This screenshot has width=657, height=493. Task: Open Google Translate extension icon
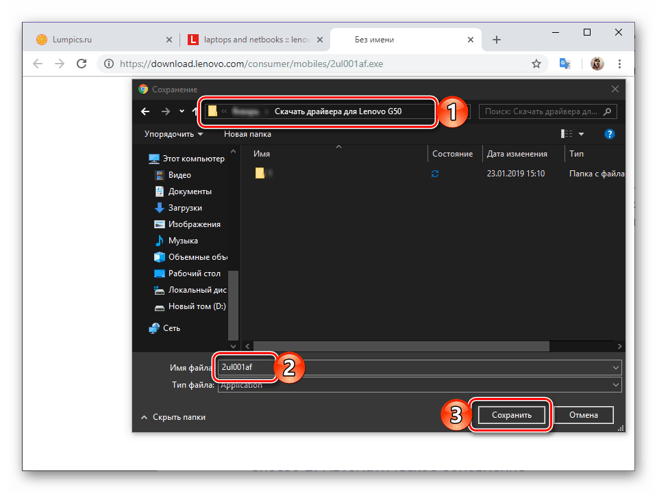565,64
